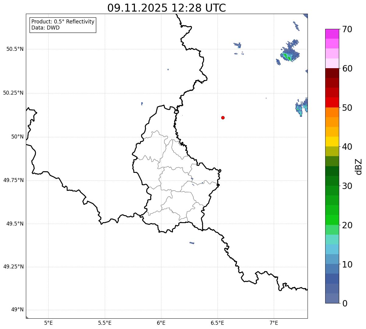Click the colorbar tick label "30"

[347, 186]
